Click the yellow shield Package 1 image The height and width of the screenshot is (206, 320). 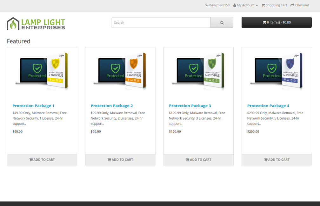[42, 71]
